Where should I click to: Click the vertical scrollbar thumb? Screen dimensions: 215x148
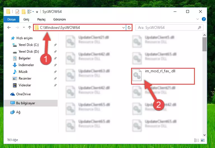[204, 44]
